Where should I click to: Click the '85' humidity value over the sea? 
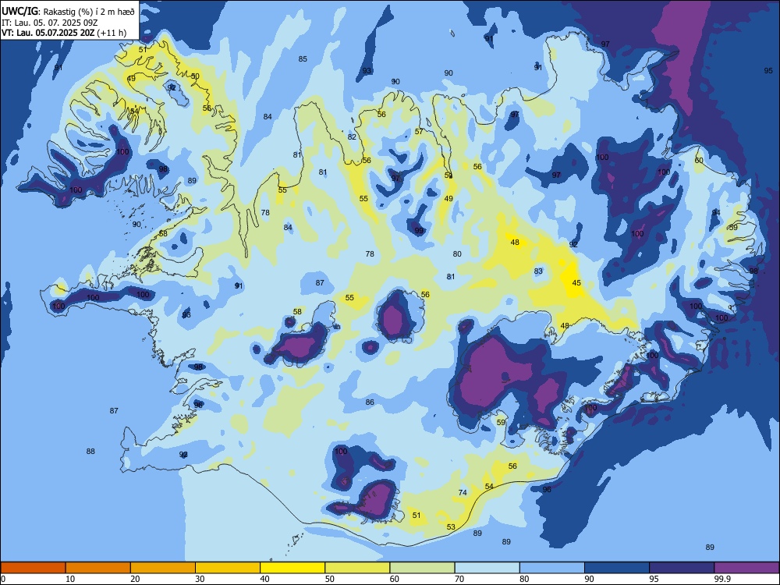tap(303, 59)
